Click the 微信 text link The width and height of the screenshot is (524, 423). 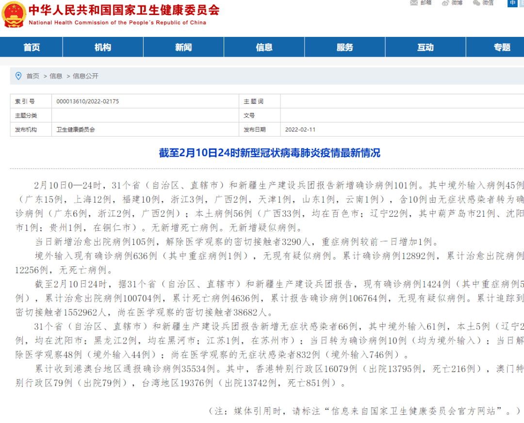click(488, 3)
